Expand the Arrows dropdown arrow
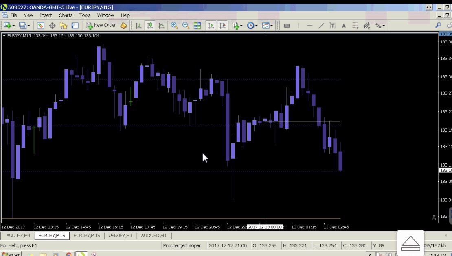452x256 pixels. coord(384,26)
